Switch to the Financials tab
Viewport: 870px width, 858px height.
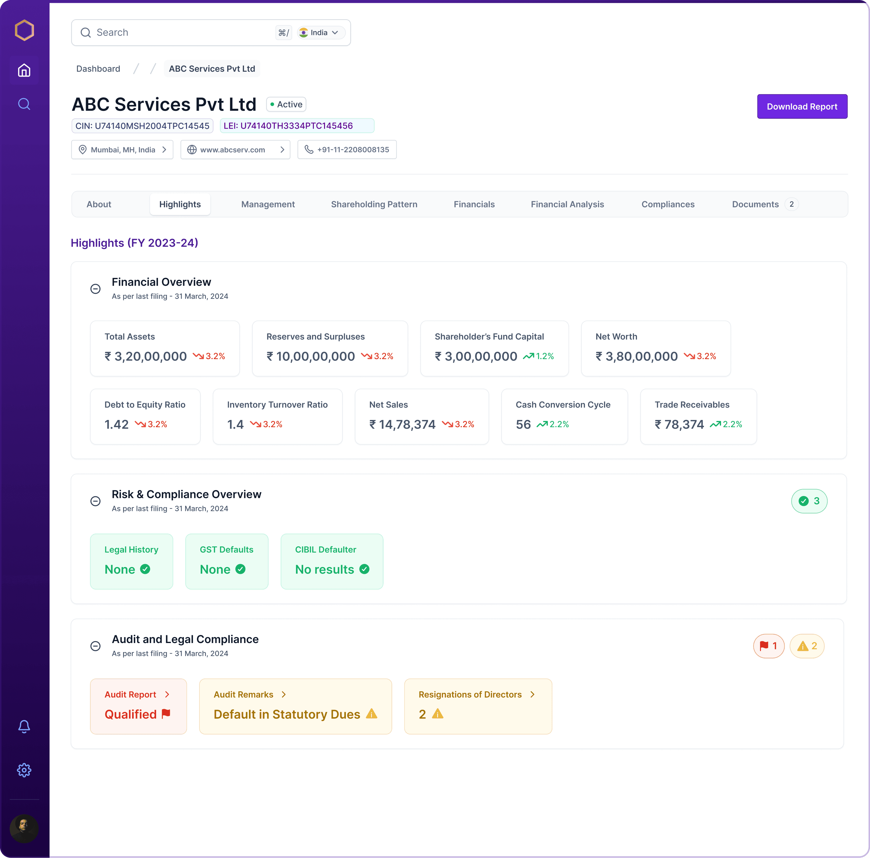tap(474, 204)
